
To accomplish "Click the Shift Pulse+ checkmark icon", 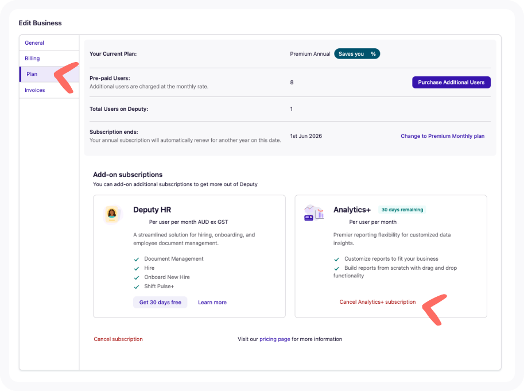I will click(x=137, y=287).
